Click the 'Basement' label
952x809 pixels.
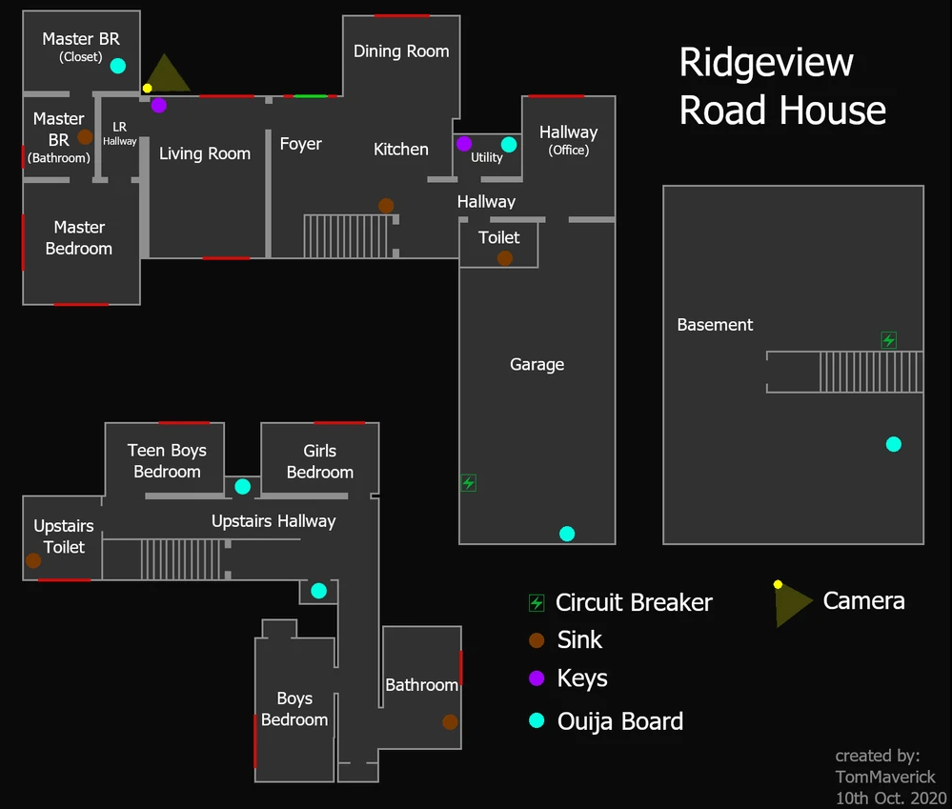(715, 325)
